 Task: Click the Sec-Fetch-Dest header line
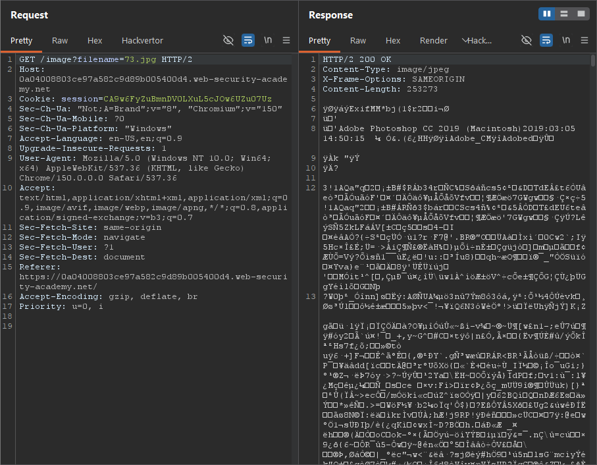[82, 257]
